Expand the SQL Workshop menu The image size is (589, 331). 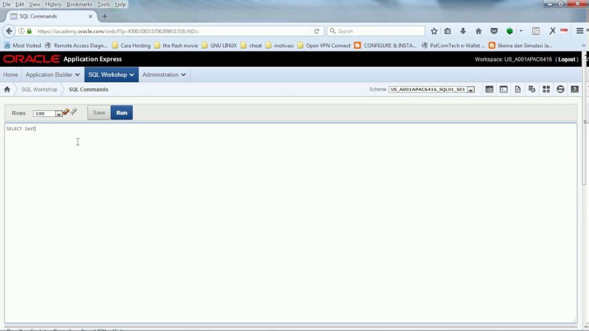pyautogui.click(x=111, y=74)
